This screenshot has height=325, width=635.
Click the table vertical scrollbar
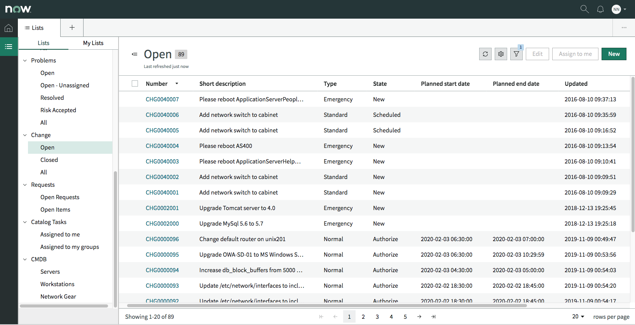[633, 155]
